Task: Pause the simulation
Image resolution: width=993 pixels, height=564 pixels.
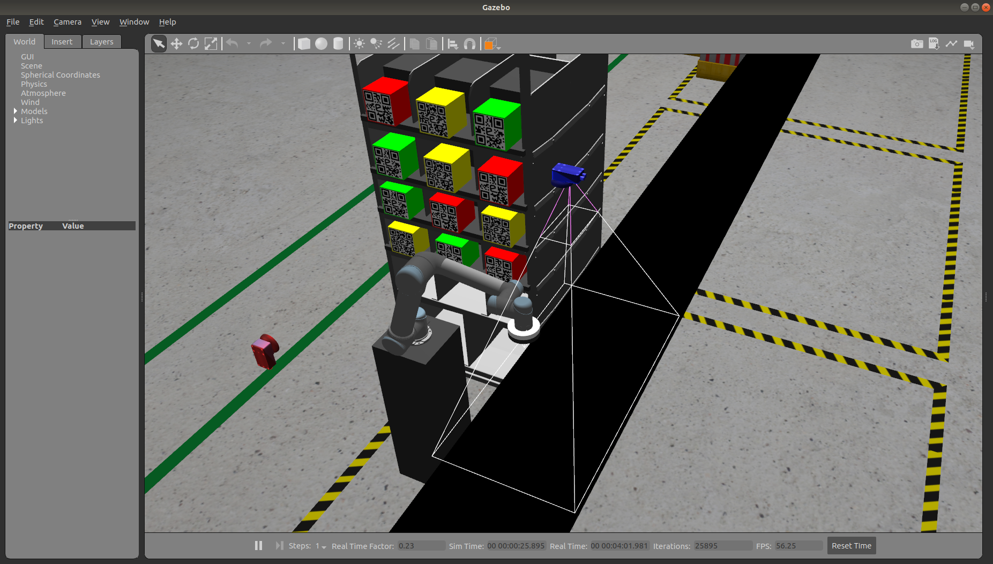Action: [258, 545]
